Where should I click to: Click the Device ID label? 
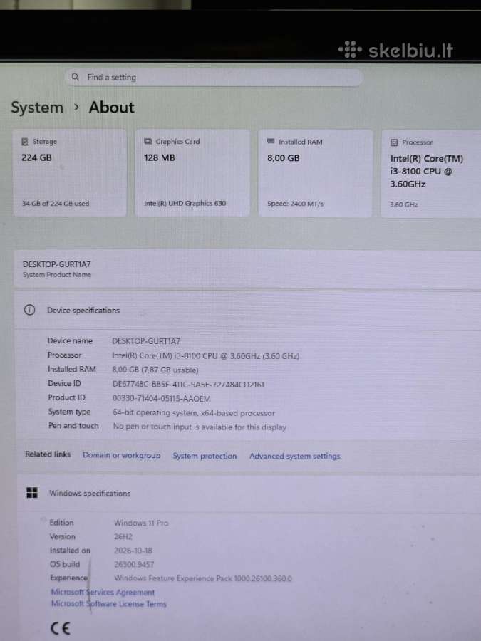(64, 383)
